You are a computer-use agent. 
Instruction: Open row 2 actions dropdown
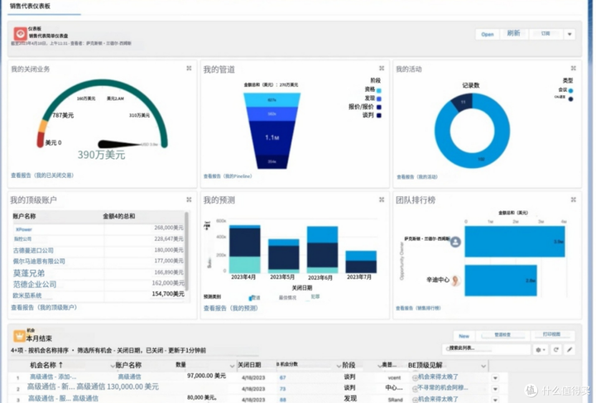[495, 389]
